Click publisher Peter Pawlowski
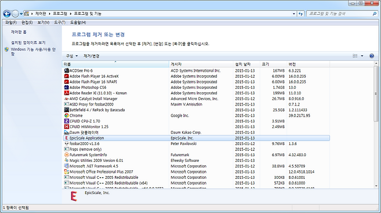This screenshot has height=213, width=381. pos(184,143)
